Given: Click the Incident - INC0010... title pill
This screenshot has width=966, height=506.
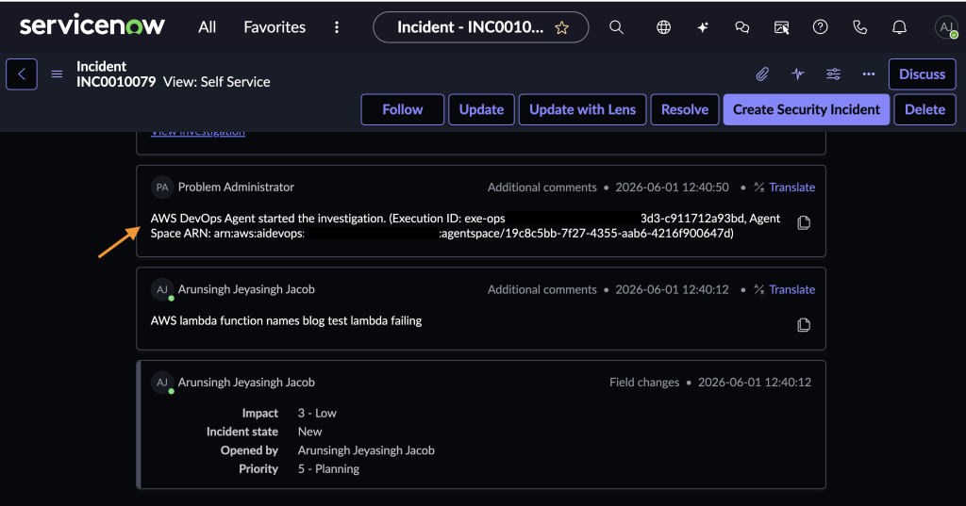Looking at the screenshot, I should coord(480,27).
